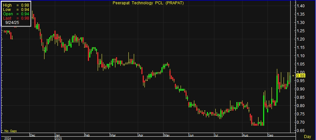Click the Jul label on the time axis
The width and height of the screenshot is (316, 140).
pyautogui.click(x=217, y=135)
